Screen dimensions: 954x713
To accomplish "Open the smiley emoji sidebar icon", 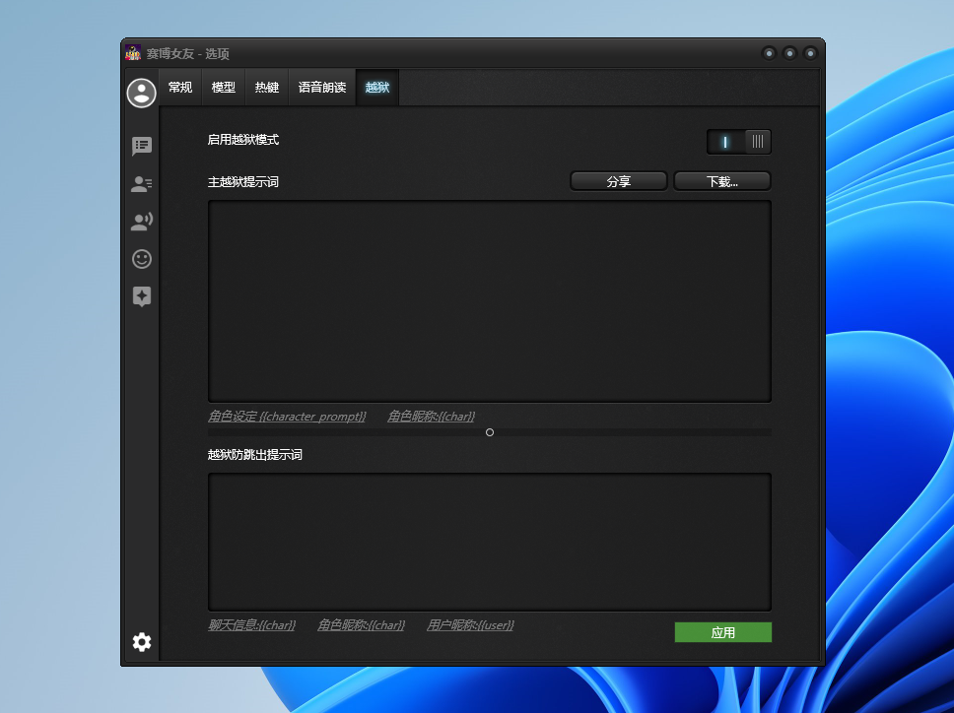I will coord(142,259).
